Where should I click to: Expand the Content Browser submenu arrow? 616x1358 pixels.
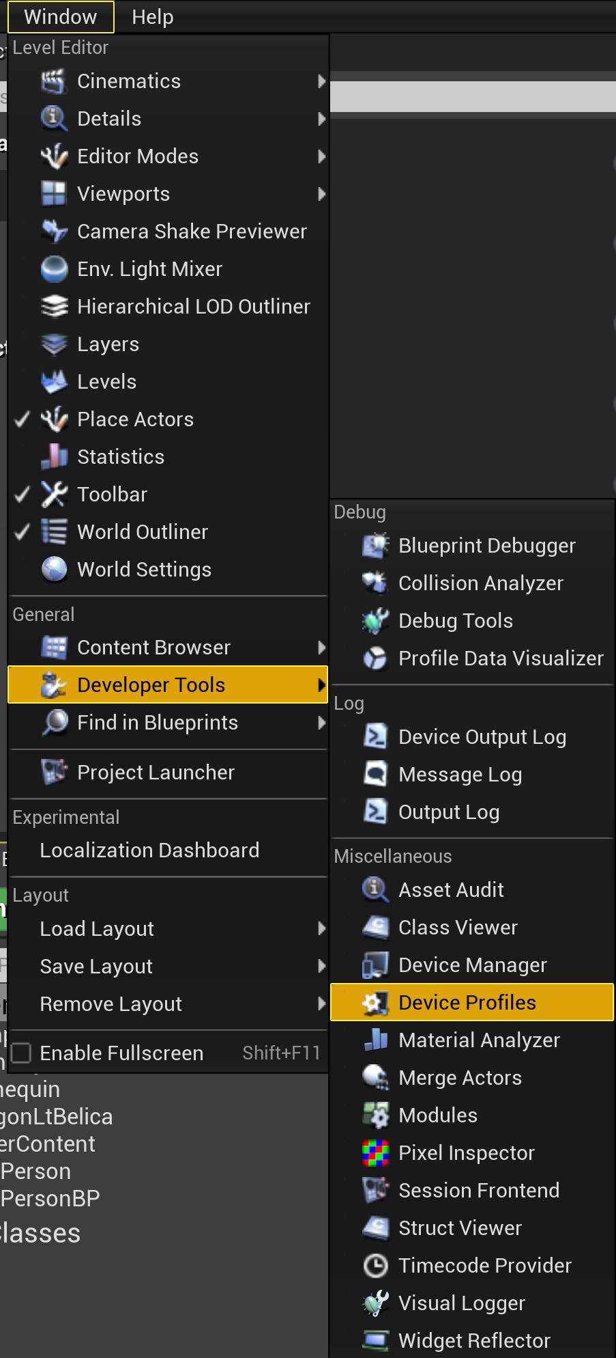[x=321, y=648]
